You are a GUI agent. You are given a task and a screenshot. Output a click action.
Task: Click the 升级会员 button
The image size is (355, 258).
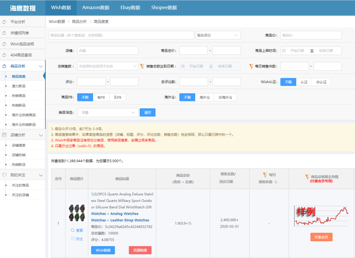click(321, 237)
